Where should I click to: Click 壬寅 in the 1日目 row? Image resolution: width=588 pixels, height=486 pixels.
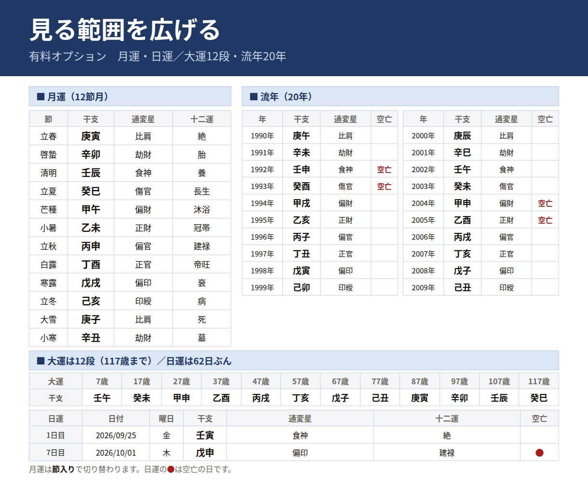(x=205, y=435)
